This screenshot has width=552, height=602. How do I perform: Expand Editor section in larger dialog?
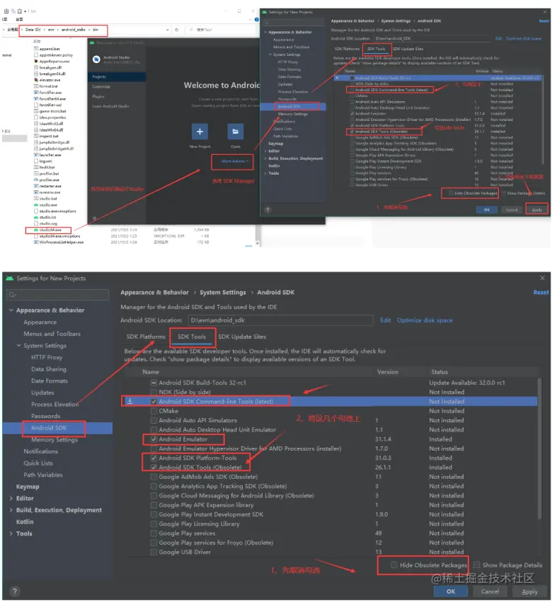pyautogui.click(x=11, y=498)
